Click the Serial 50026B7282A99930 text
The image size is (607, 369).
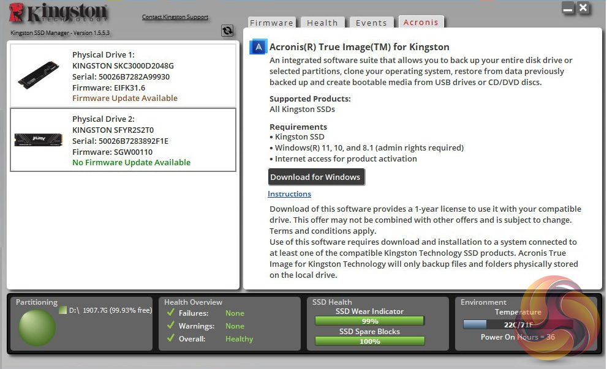121,76
